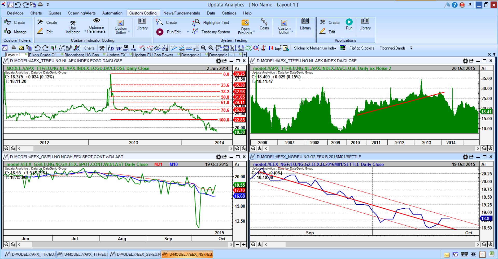Expand the Run/Edit dropdown arrow
This screenshot has width=498, height=259.
point(188,32)
